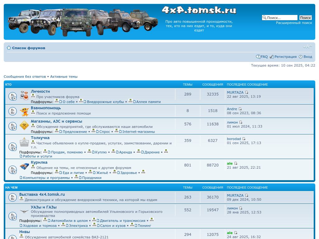Open last post icon next to borodad
This screenshot has width=319, height=239.
(x=244, y=139)
